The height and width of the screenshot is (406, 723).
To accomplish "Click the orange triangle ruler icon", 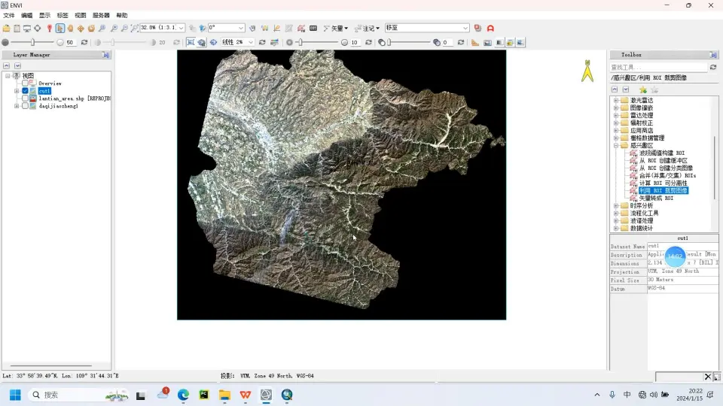I will click(475, 42).
